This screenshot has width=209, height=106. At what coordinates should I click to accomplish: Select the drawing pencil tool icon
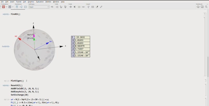click(x=97, y=7)
